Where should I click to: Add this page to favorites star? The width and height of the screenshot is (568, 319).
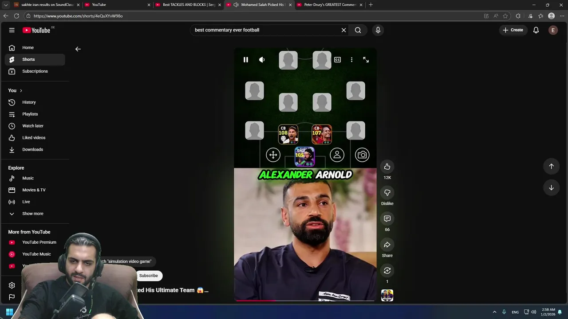pos(505,16)
